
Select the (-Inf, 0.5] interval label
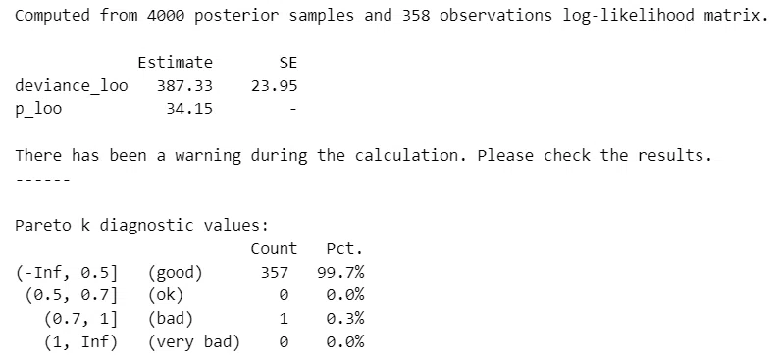[x=67, y=273]
